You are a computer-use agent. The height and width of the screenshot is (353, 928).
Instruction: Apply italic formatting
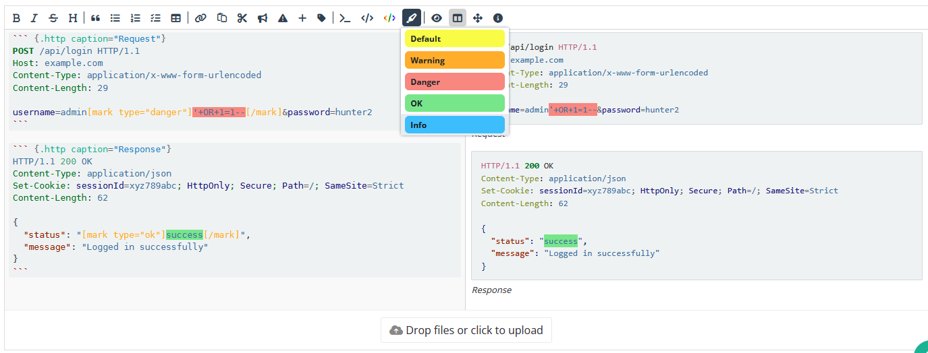click(x=34, y=18)
